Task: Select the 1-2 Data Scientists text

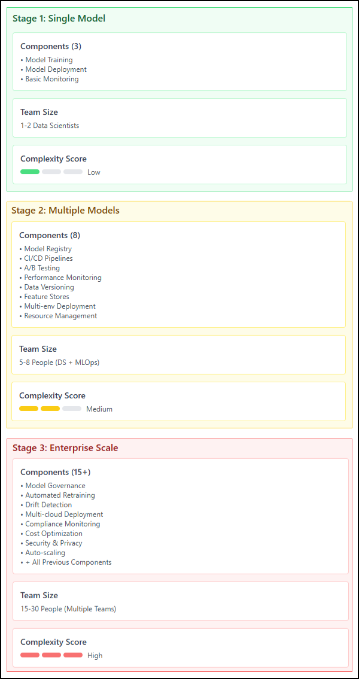Action: [x=50, y=126]
